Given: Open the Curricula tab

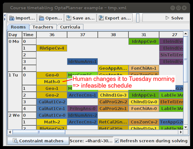Looking at the screenshot, I should (x=70, y=27).
